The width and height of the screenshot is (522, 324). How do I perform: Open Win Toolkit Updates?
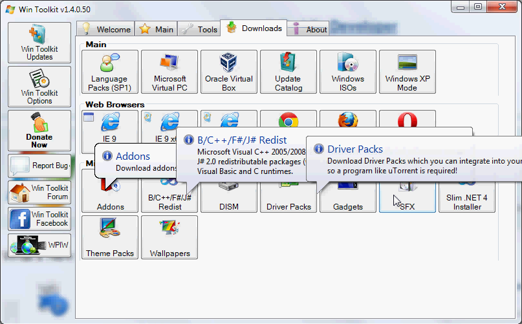tap(39, 43)
